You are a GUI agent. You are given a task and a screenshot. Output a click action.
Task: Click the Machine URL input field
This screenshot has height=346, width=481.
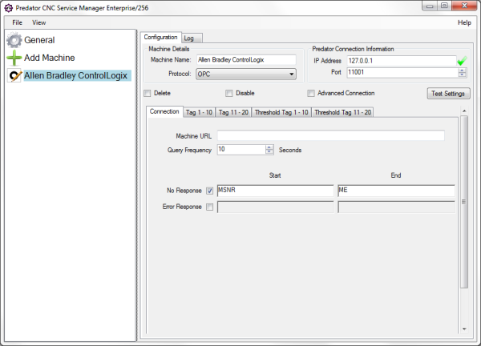(x=330, y=135)
